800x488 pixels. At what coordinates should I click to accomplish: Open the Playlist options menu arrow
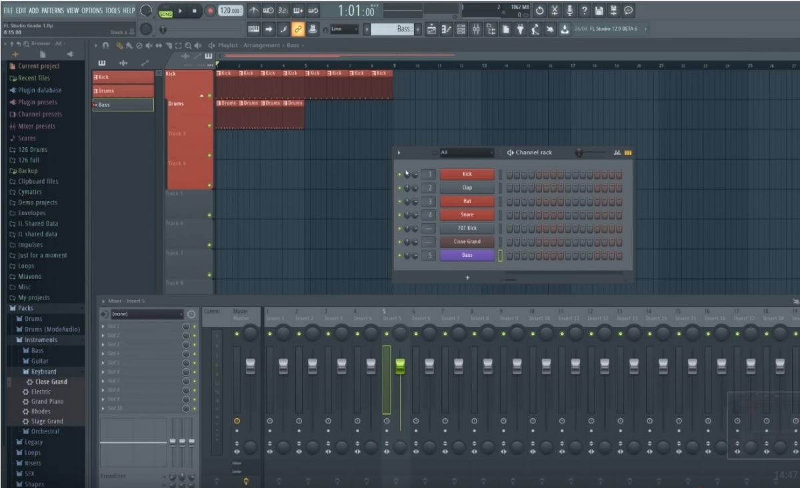coord(97,45)
